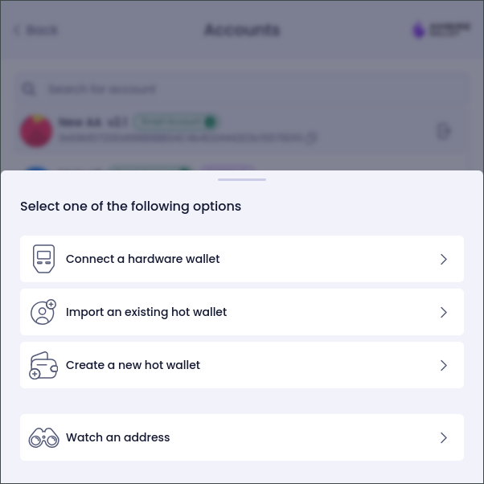Screen dimensions: 484x484
Task: Select Connect a hardware wallet option
Action: 242,259
